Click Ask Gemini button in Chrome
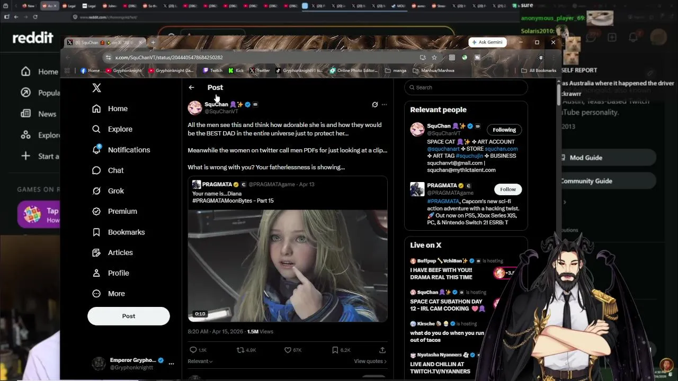678x381 pixels. point(487,42)
